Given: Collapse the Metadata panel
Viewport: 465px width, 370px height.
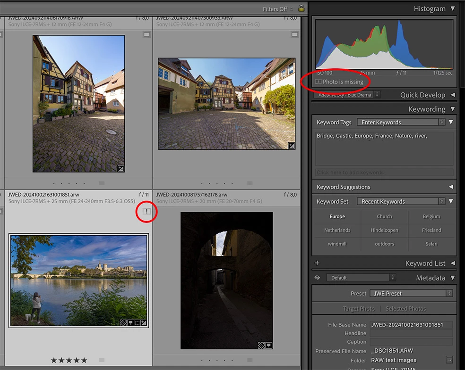Looking at the screenshot, I should (453, 278).
